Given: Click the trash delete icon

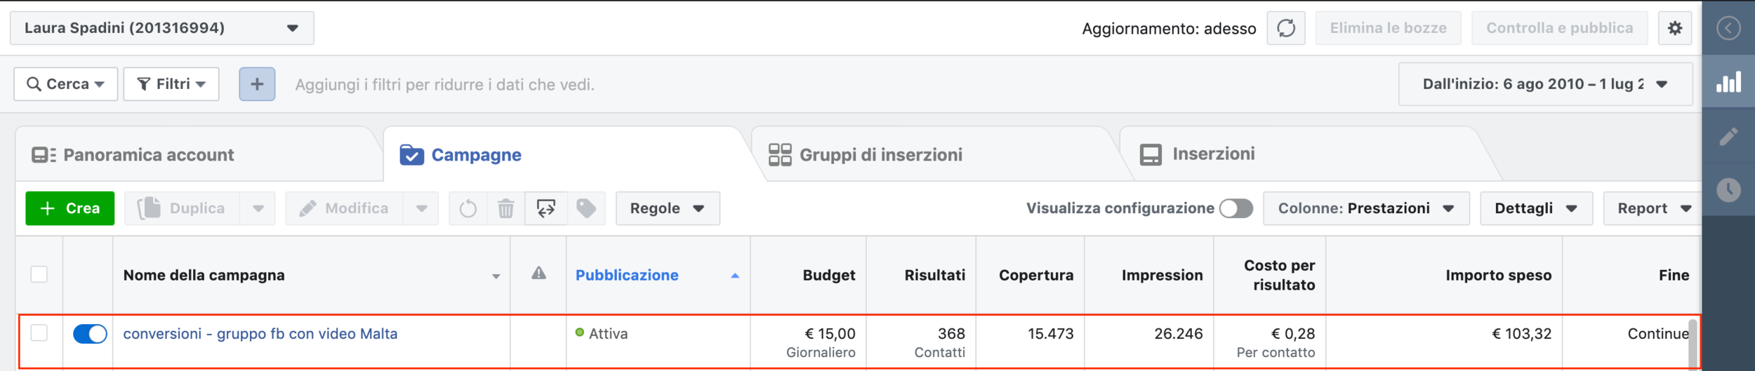Looking at the screenshot, I should [505, 208].
